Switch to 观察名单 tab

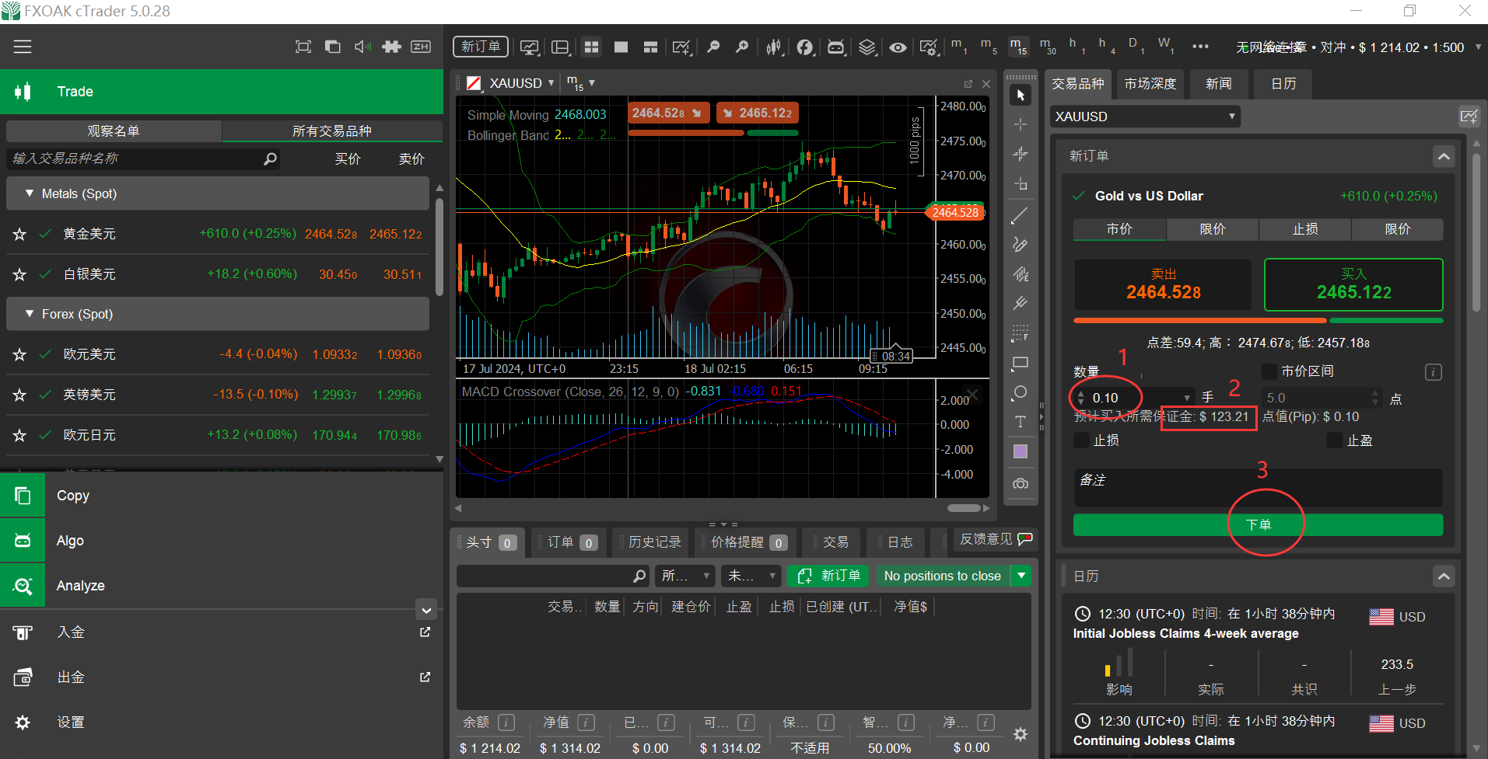pyautogui.click(x=114, y=131)
